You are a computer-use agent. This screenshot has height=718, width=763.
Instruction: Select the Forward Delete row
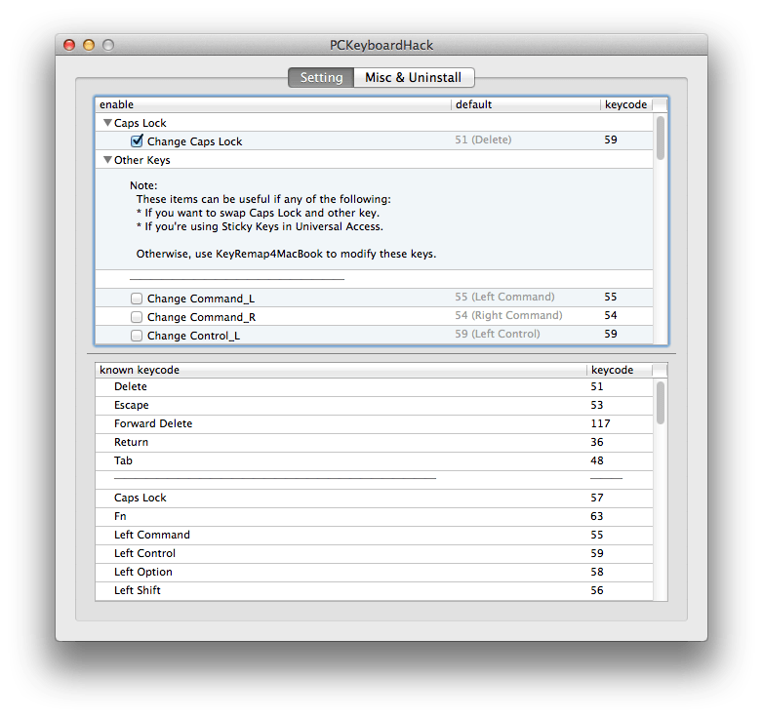(x=153, y=423)
